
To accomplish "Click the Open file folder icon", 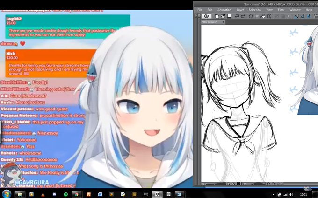I will (223, 16).
